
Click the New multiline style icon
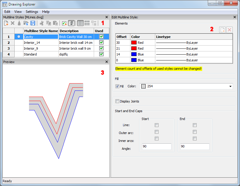[x=6, y=23]
